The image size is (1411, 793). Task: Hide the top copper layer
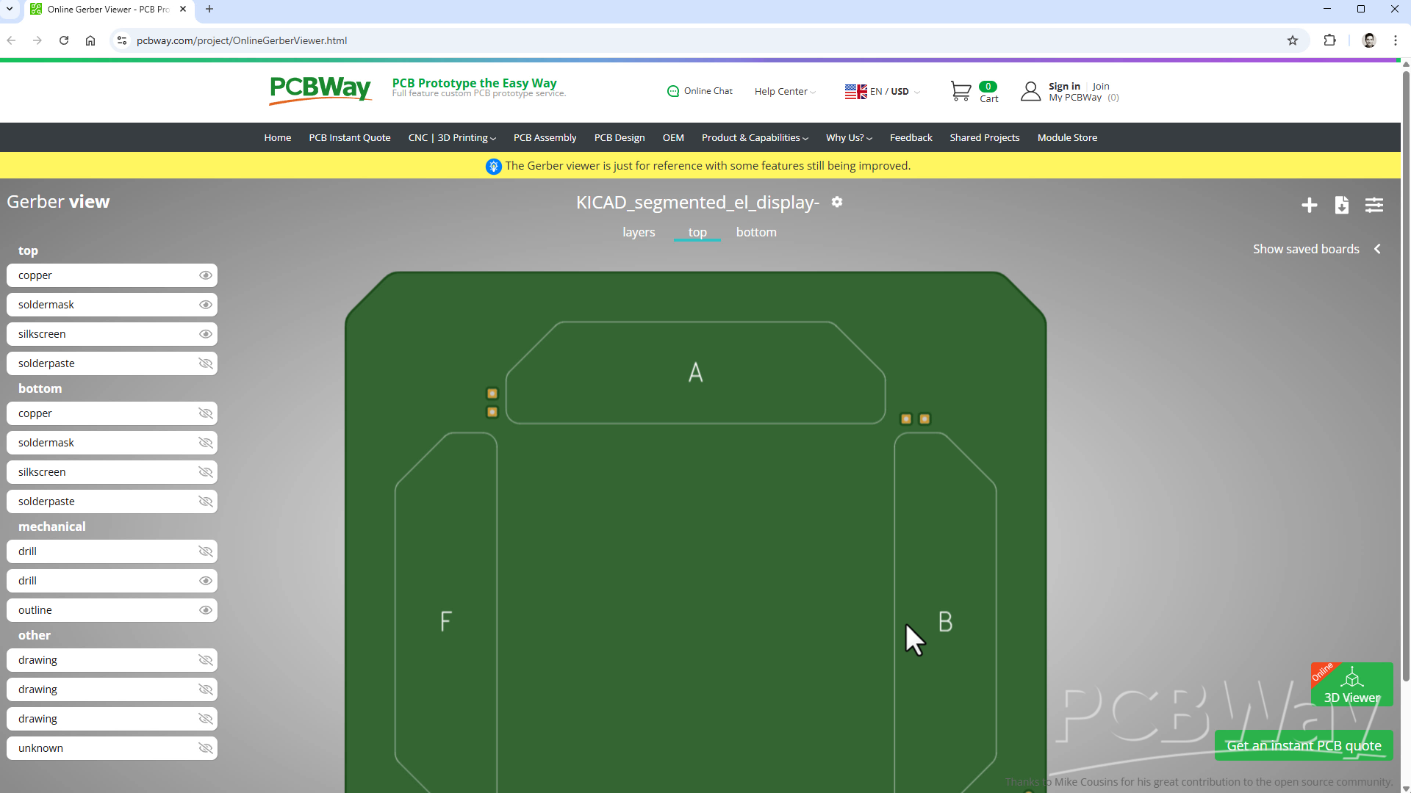[x=206, y=275]
